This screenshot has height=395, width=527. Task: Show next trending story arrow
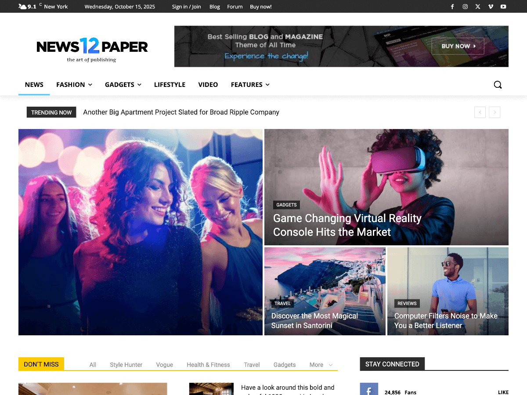pos(495,112)
